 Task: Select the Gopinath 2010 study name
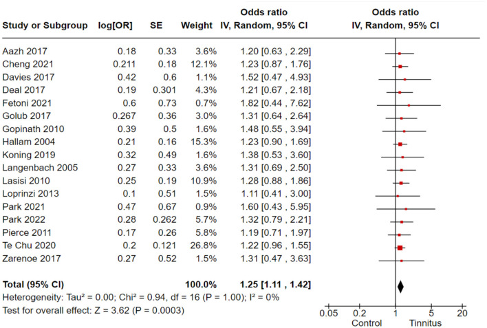click(33, 129)
